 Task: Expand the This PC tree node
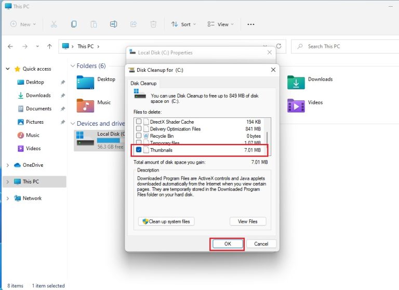(8, 182)
